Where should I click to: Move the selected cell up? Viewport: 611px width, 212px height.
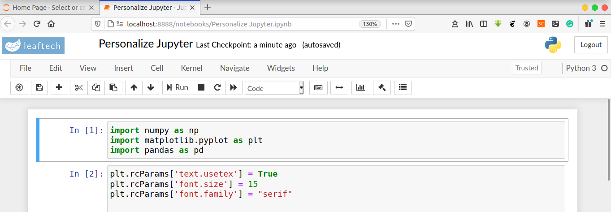(x=134, y=88)
